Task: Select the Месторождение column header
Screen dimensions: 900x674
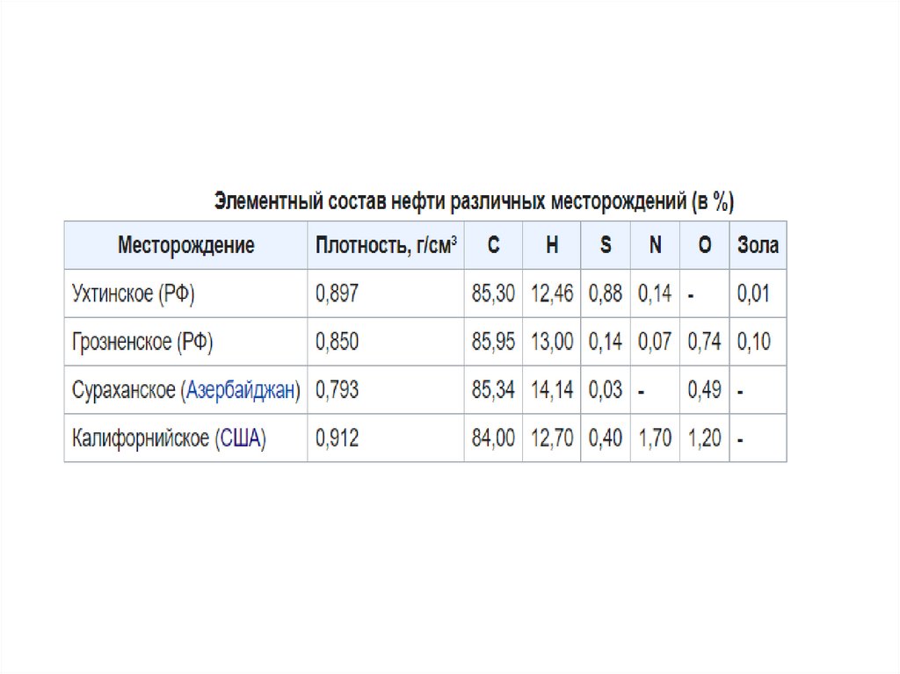Action: (186, 245)
